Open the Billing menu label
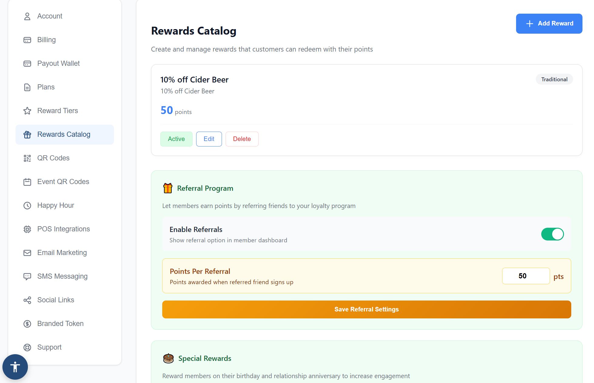The height and width of the screenshot is (383, 594). [46, 40]
